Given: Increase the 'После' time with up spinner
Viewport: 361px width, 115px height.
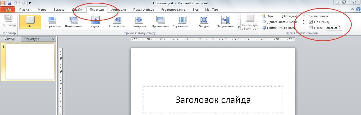Looking at the screenshot, I should click(x=340, y=26).
